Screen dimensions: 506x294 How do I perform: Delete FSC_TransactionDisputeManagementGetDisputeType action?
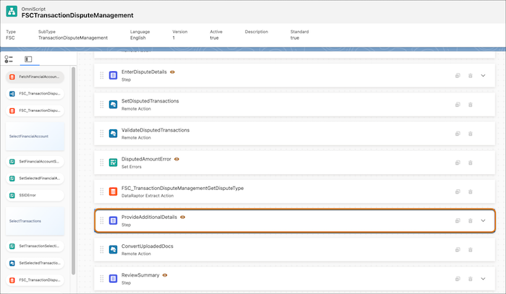(470, 191)
